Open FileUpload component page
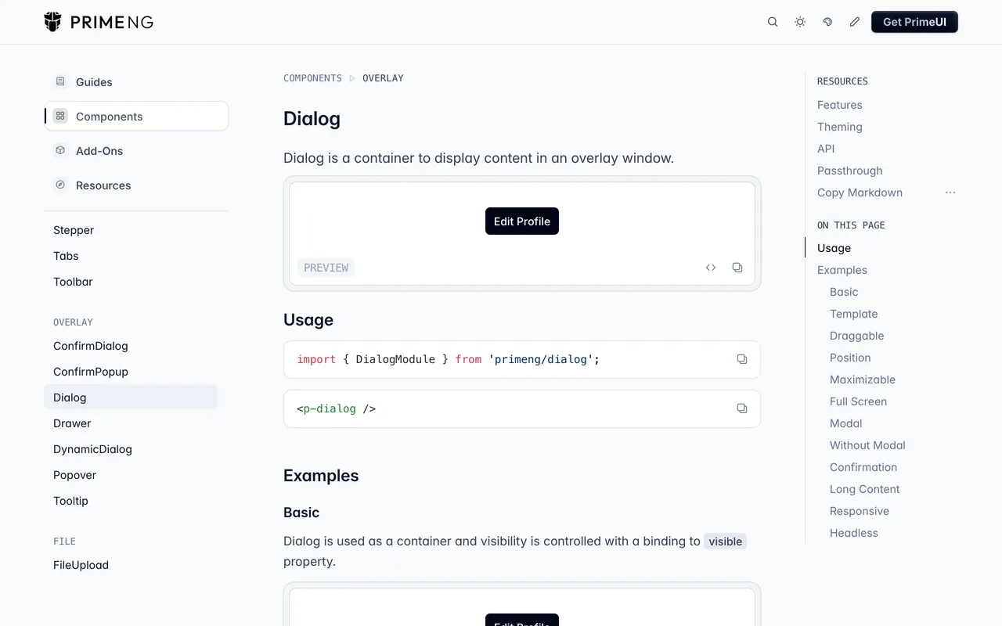 [x=81, y=565]
